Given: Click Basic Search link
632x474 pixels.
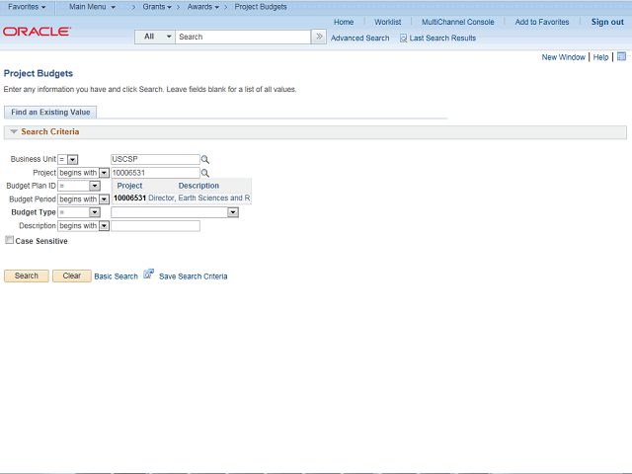Looking at the screenshot, I should click(x=117, y=276).
